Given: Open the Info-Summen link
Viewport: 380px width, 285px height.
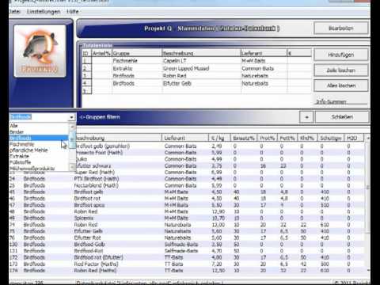Looking at the screenshot, I should [x=331, y=101].
